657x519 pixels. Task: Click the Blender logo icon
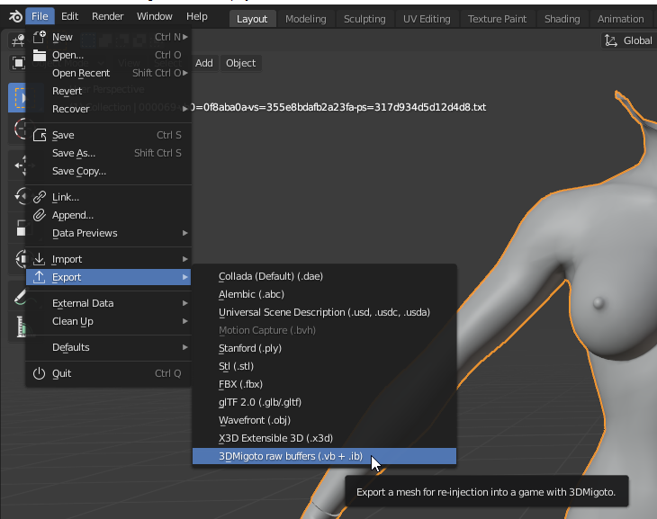[x=15, y=16]
